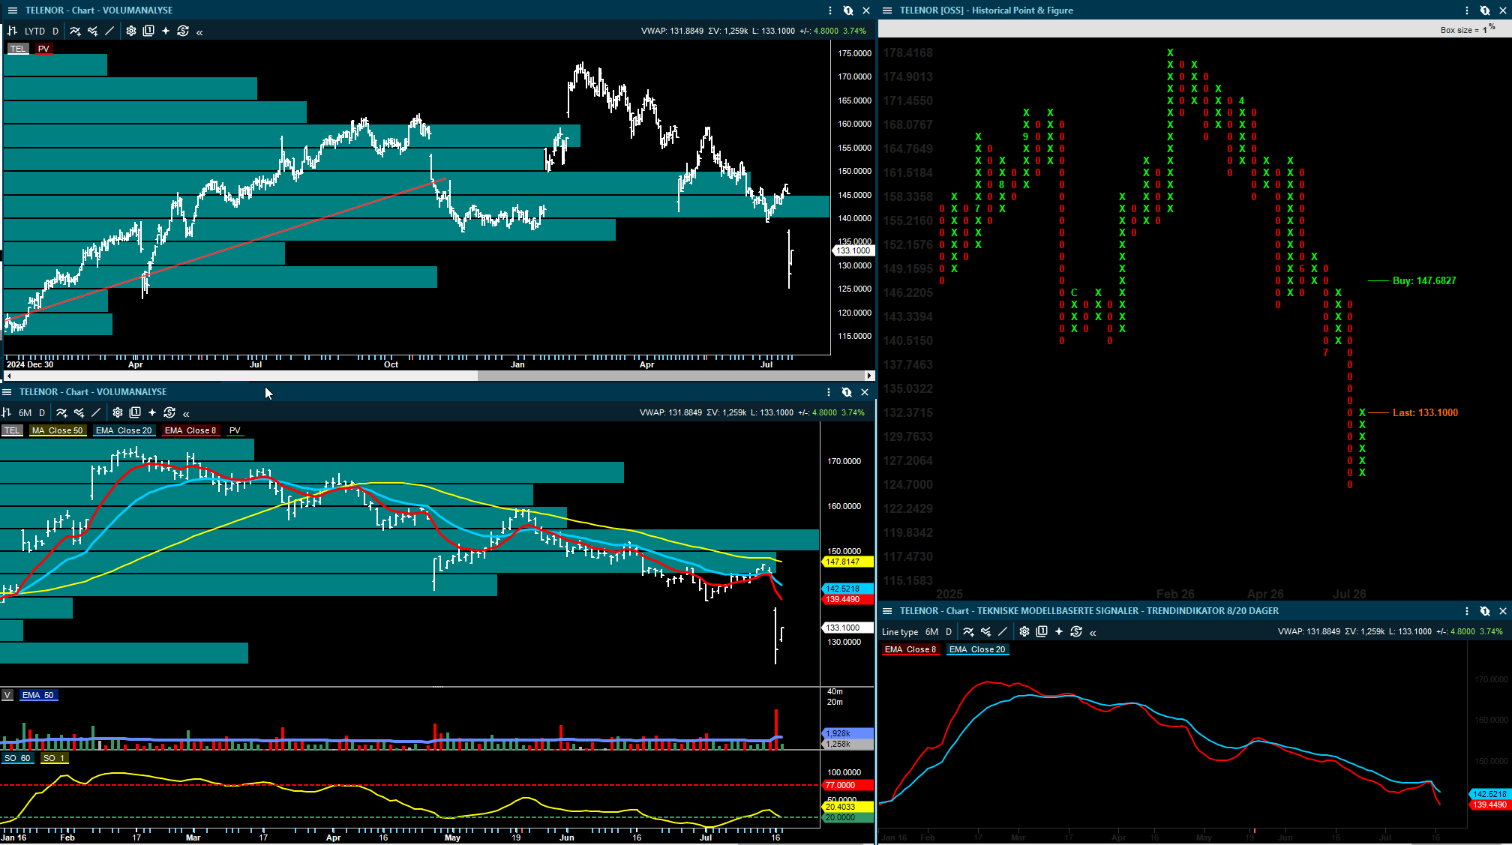The width and height of the screenshot is (1512, 845).
Task: Toggle EMA 50 volume indicator label
Action: 37,695
